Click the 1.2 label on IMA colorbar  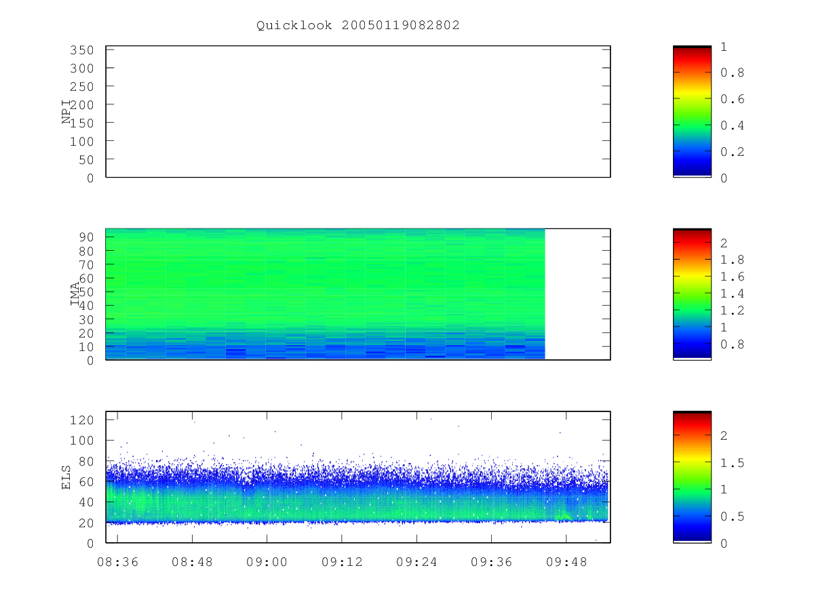coord(731,310)
